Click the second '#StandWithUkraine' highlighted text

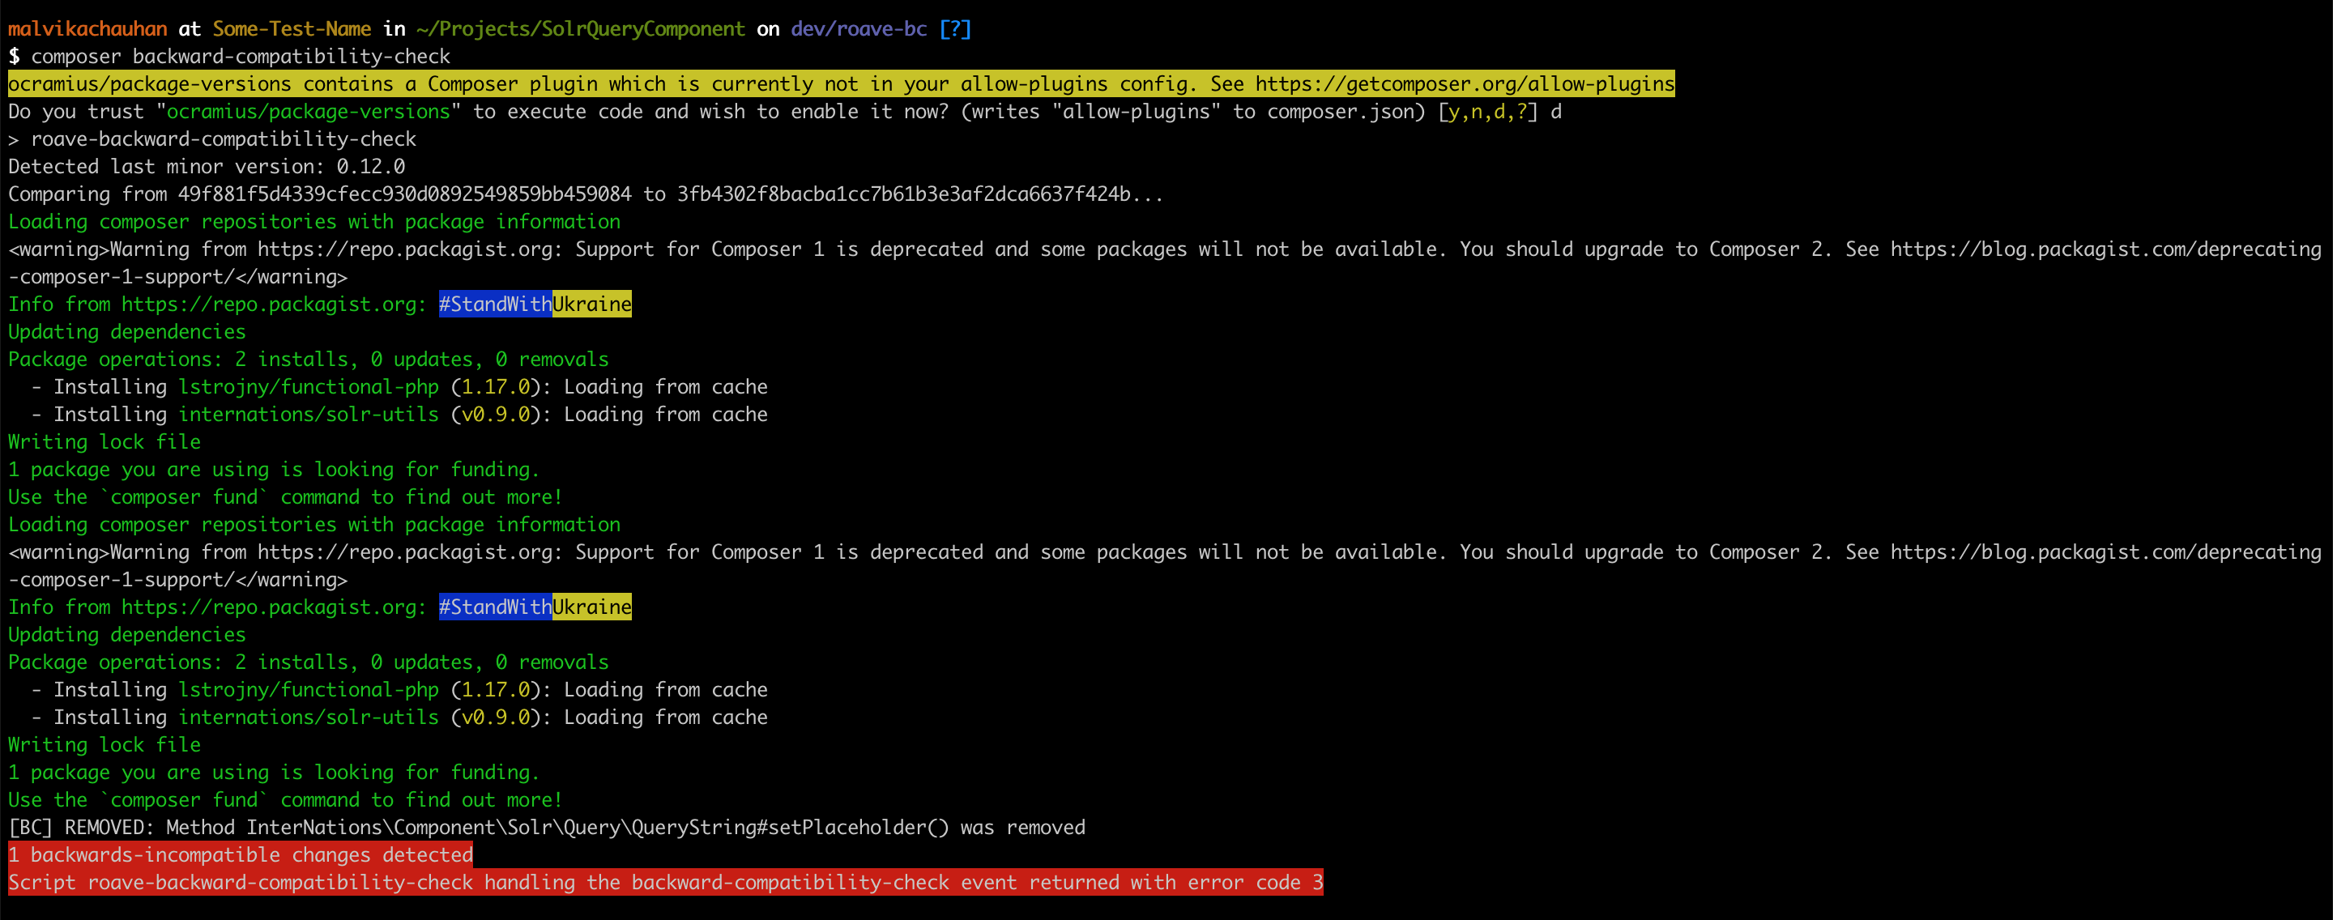[535, 607]
